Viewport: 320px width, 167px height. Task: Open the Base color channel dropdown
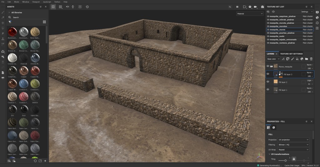tap(273, 59)
